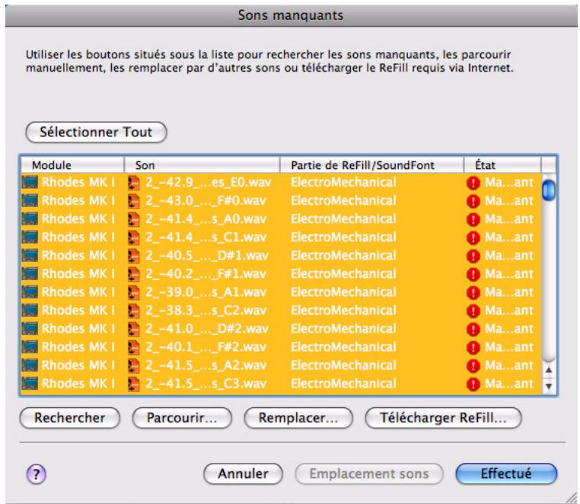Click red error icon in A2.wav row
Viewport: 580px width, 504px height.
(x=473, y=366)
